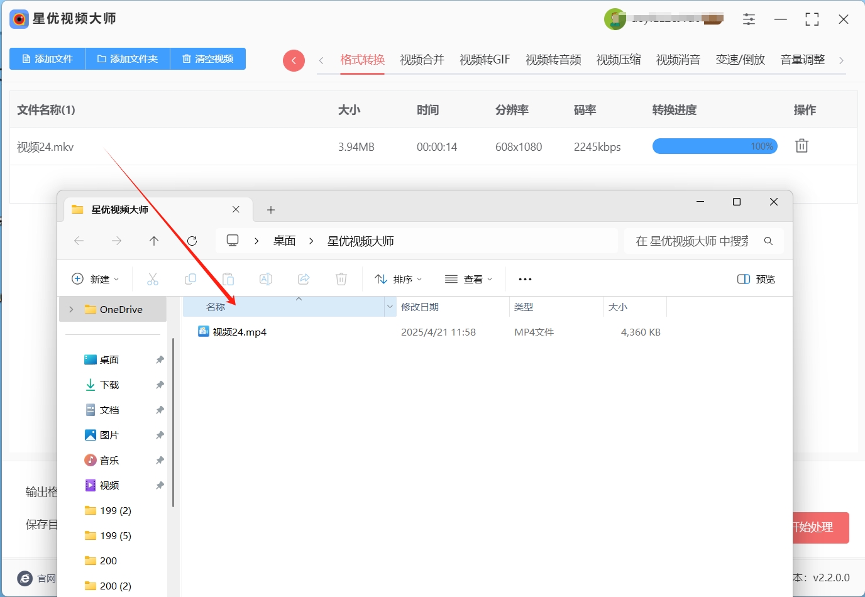Image resolution: width=865 pixels, height=597 pixels.
Task: Close the 星优视频大师 Explorer tab
Action: point(236,209)
